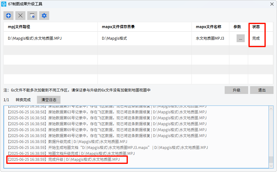
Task: Click the 退出 button
Action: (262, 90)
